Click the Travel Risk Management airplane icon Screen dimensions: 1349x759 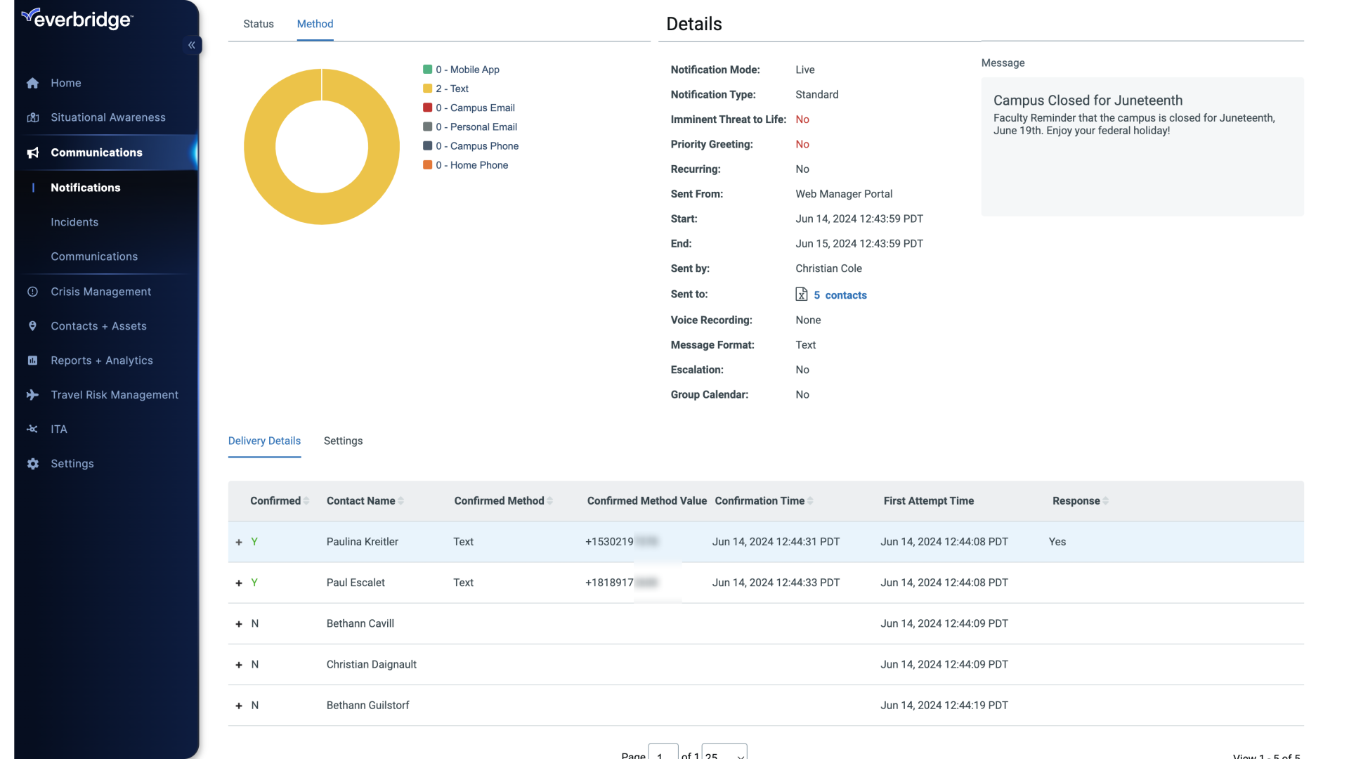click(x=32, y=394)
